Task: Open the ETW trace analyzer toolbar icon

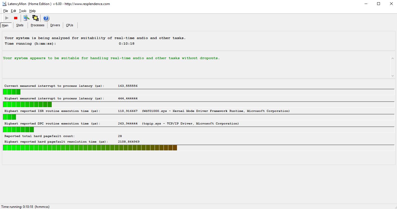Action: pyautogui.click(x=27, y=18)
